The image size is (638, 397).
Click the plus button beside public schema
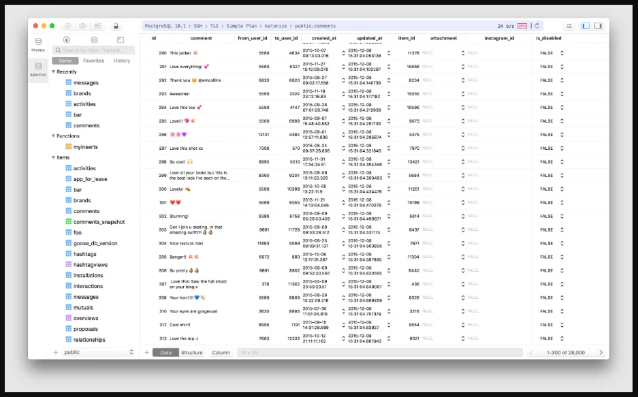56,352
